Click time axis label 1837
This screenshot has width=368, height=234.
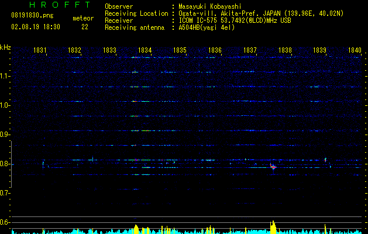tap(250, 50)
